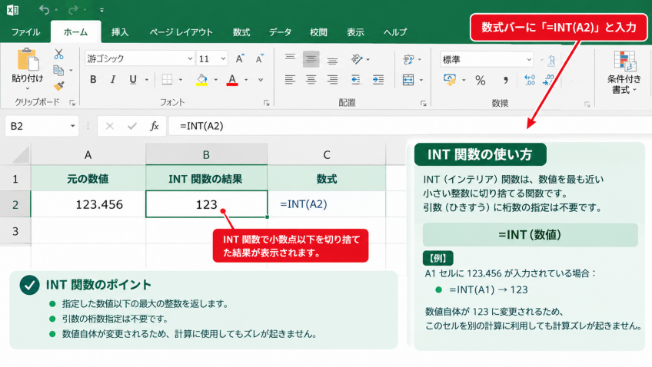Click the Borders grid icon

167,80
